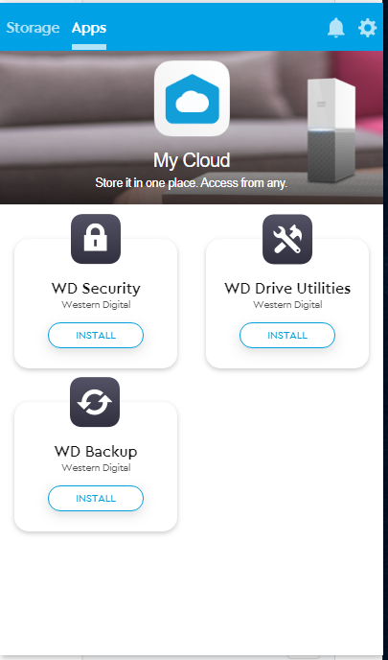Click "Western Digital" under WD Security
Screen dimensions: 388x660
pyautogui.click(x=96, y=305)
